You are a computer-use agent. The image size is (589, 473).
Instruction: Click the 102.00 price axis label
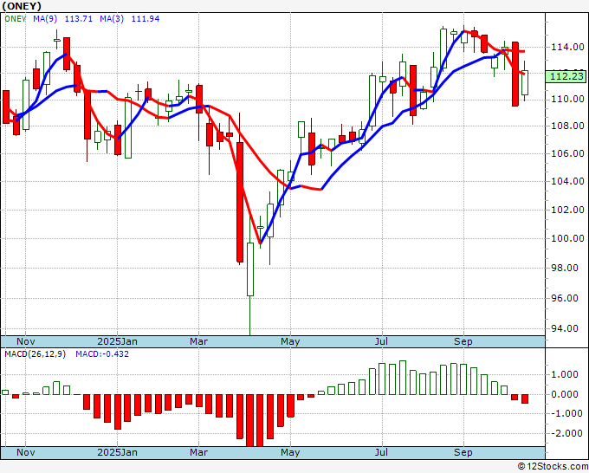click(567, 210)
